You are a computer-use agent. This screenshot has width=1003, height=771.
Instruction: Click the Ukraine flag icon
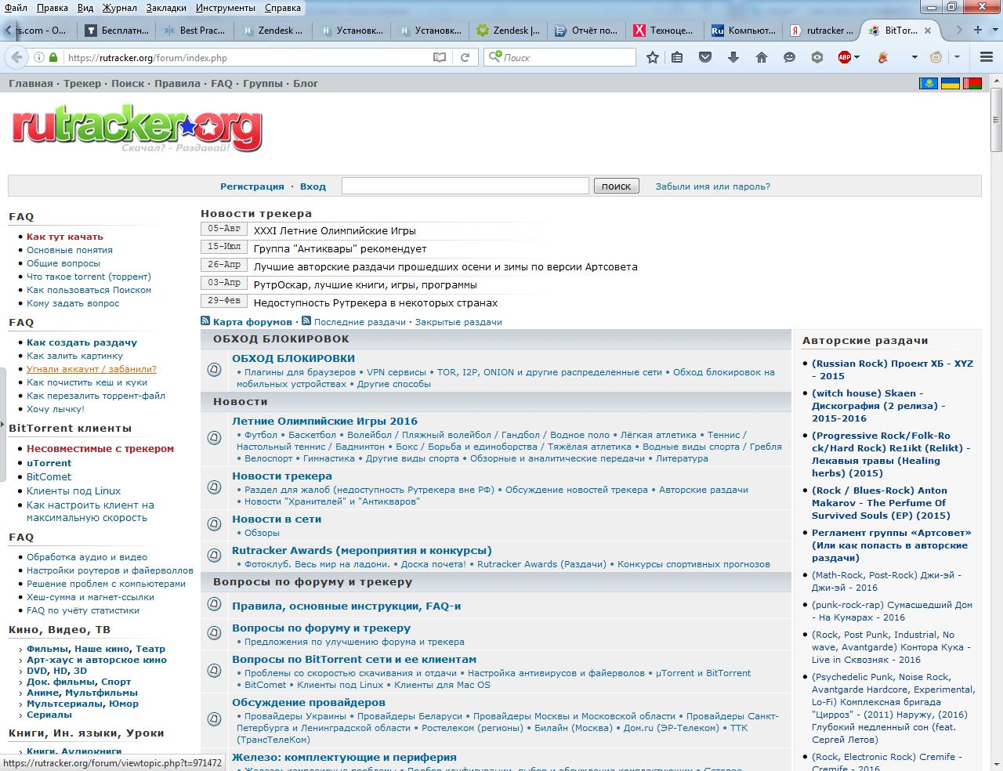950,83
